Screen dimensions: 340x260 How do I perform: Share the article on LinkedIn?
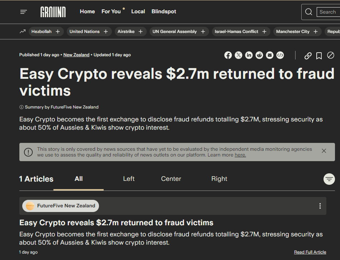[249, 55]
